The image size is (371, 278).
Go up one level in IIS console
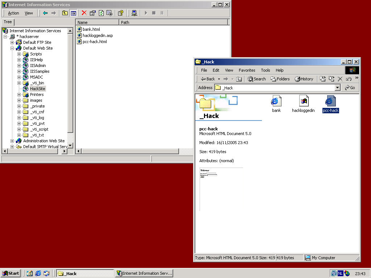(65, 13)
